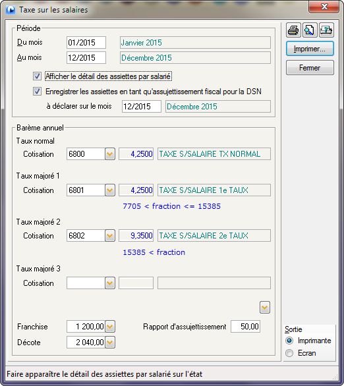Open the print preview magnifier icon
Viewport: 344px width, 386px height.
pos(310,30)
